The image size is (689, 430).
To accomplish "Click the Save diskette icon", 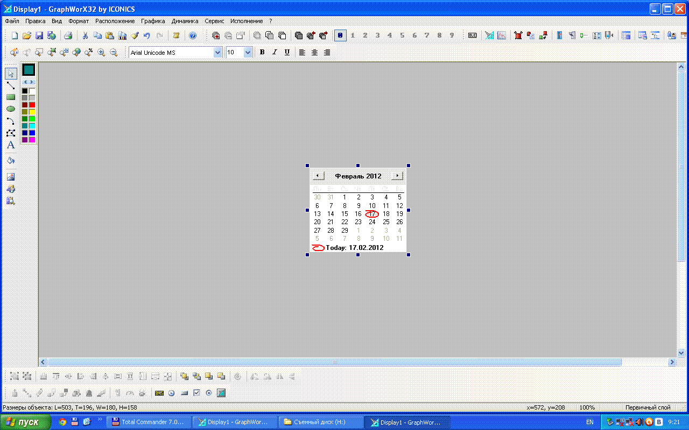I will pyautogui.click(x=39, y=35).
